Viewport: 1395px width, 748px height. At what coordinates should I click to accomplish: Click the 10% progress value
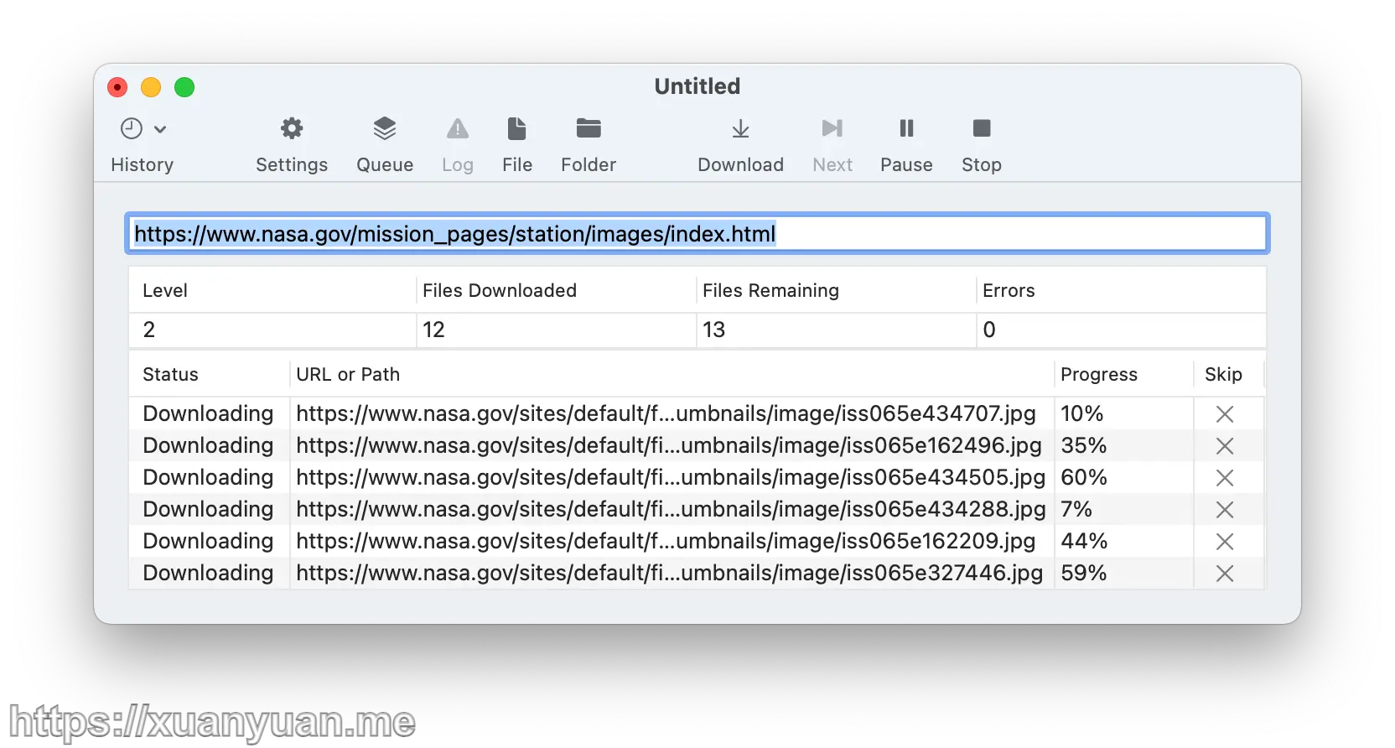(1082, 413)
